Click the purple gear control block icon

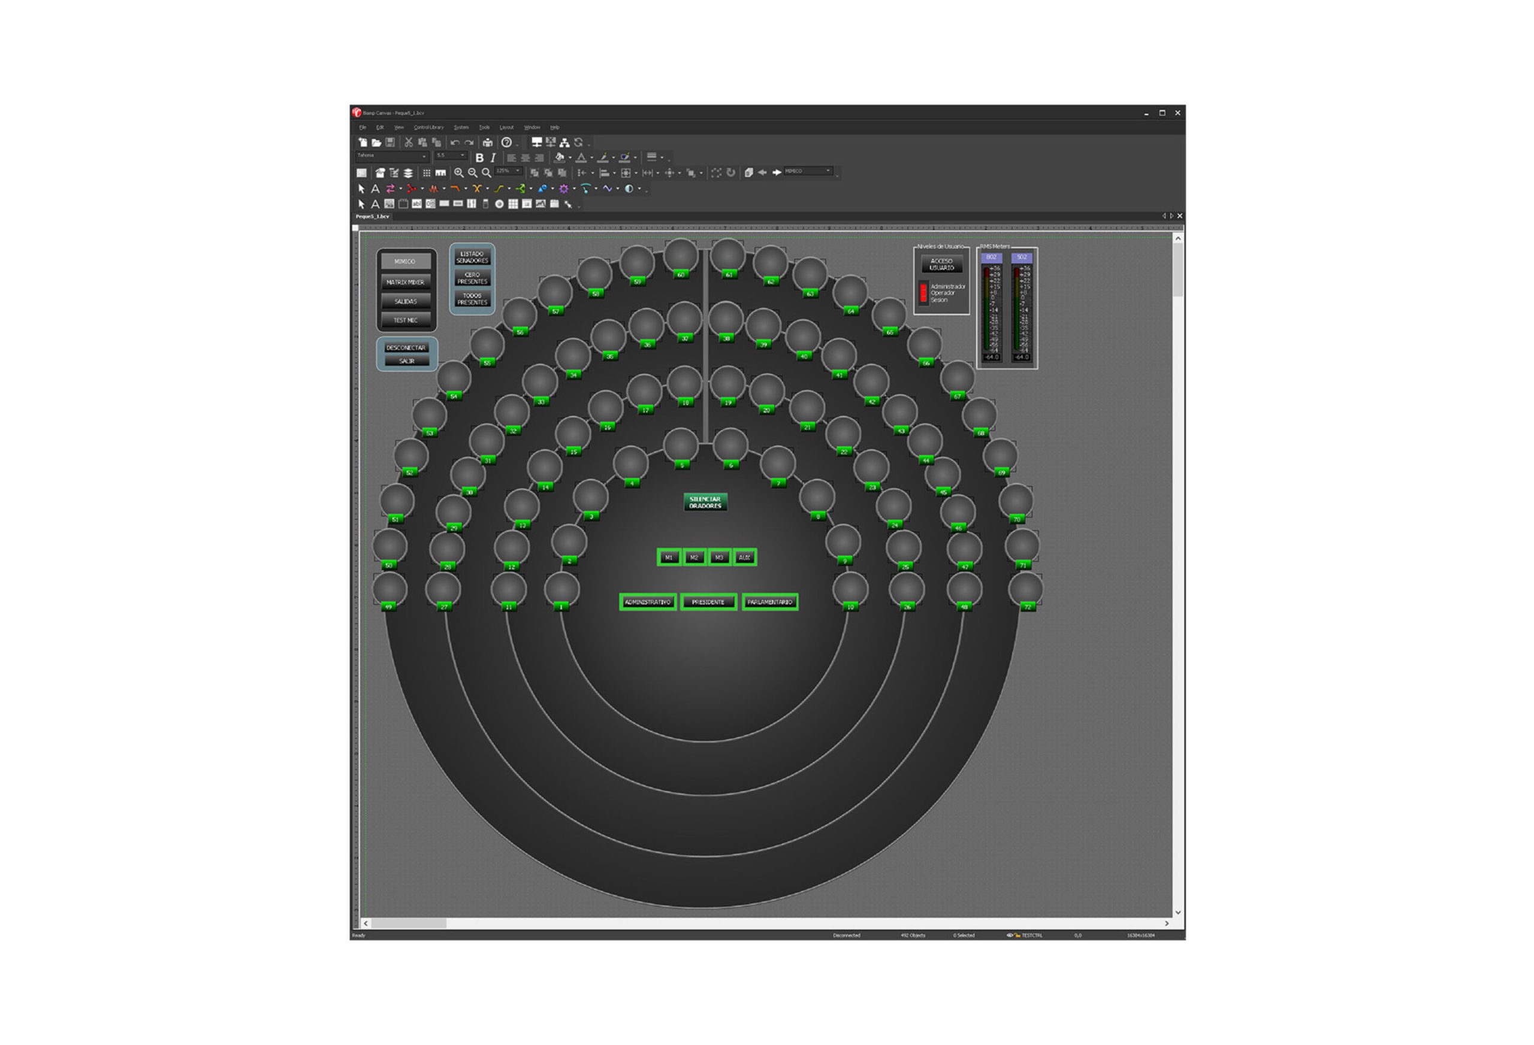coord(563,189)
